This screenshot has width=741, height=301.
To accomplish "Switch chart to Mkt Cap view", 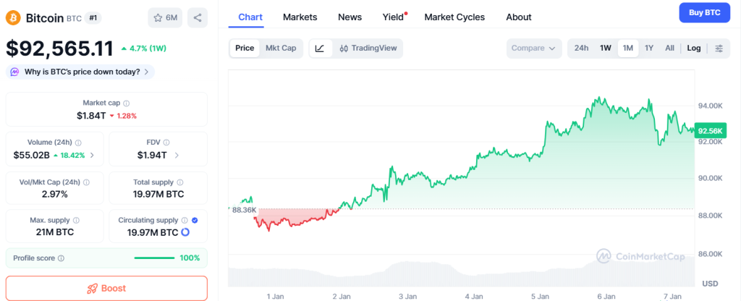I will (x=281, y=48).
